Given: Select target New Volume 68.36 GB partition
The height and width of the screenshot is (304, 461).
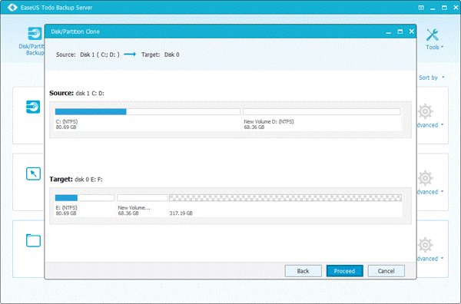Looking at the screenshot, I should coord(142,197).
